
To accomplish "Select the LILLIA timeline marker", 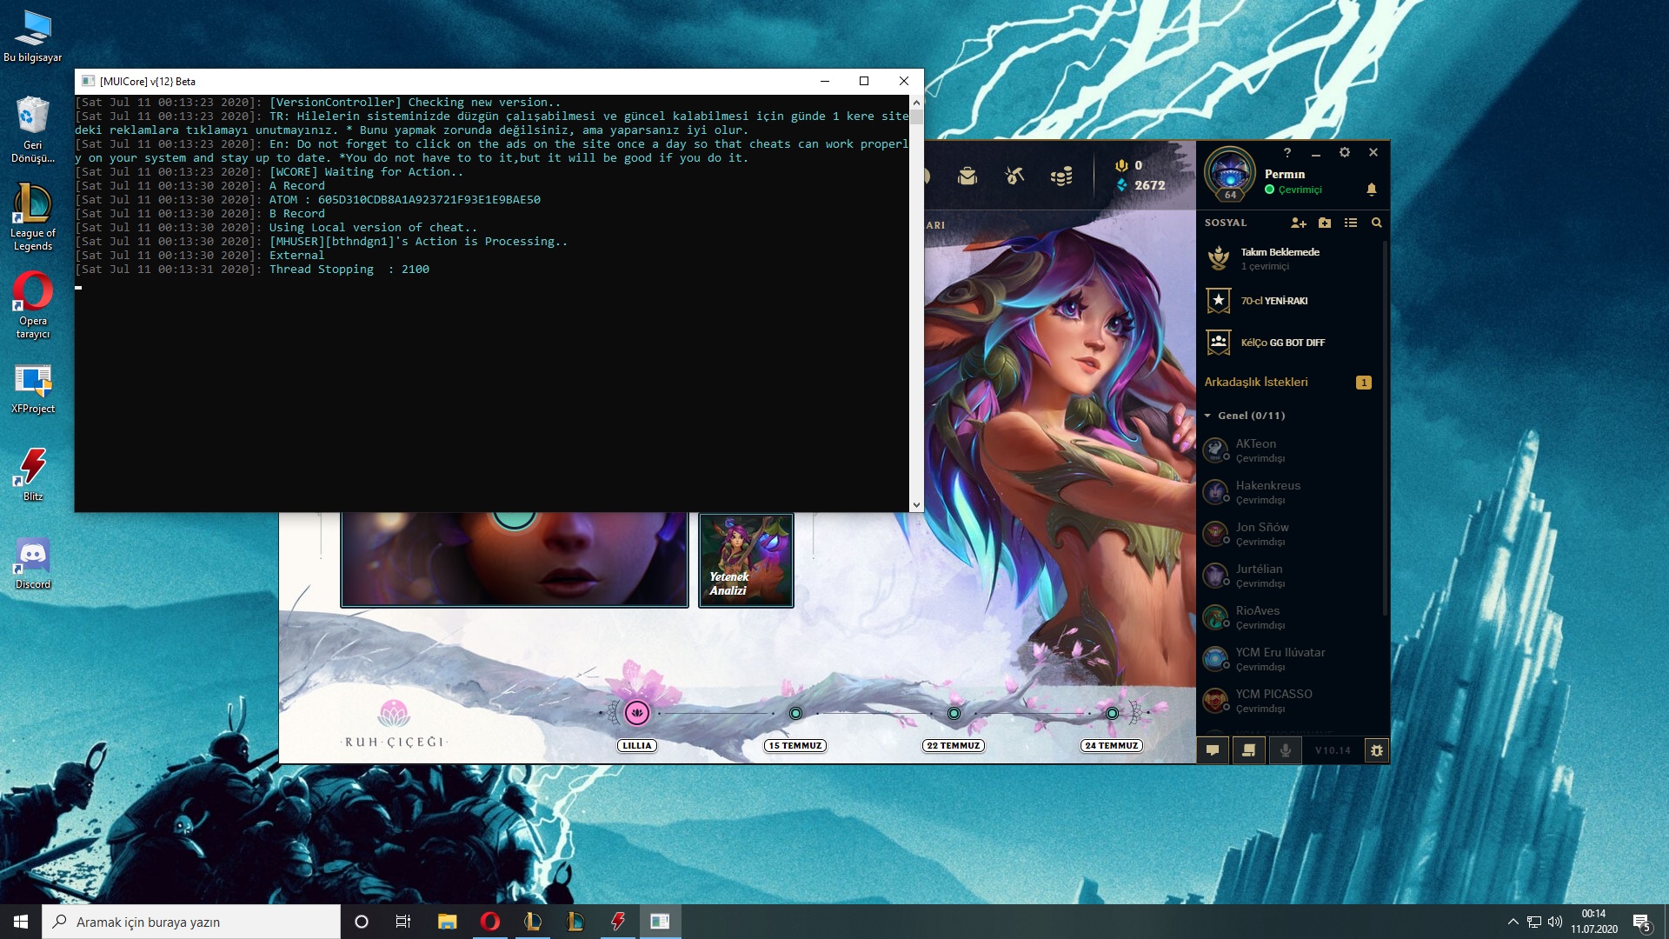I will (637, 714).
